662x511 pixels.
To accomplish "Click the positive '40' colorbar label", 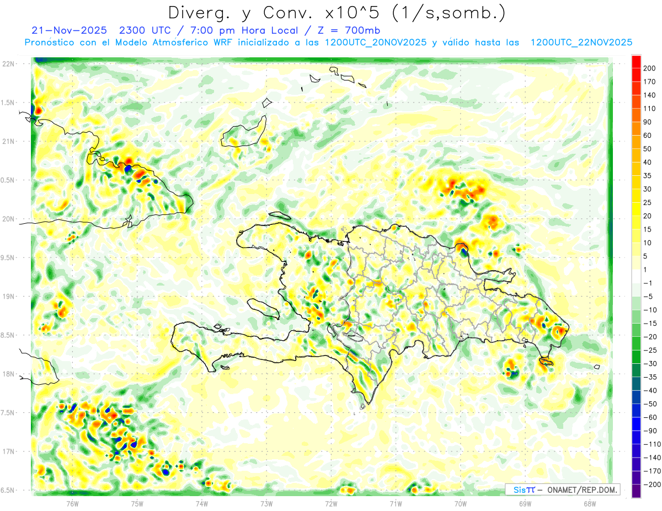I will (x=648, y=162).
